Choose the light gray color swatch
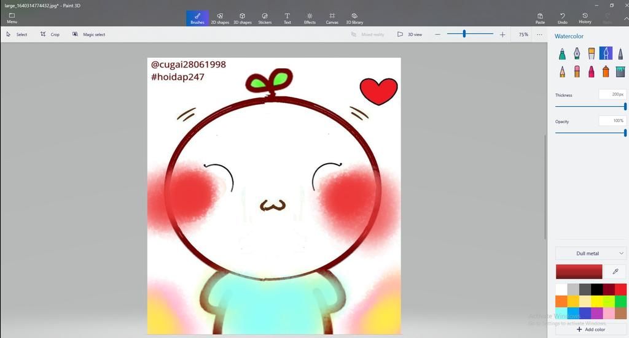 573,289
